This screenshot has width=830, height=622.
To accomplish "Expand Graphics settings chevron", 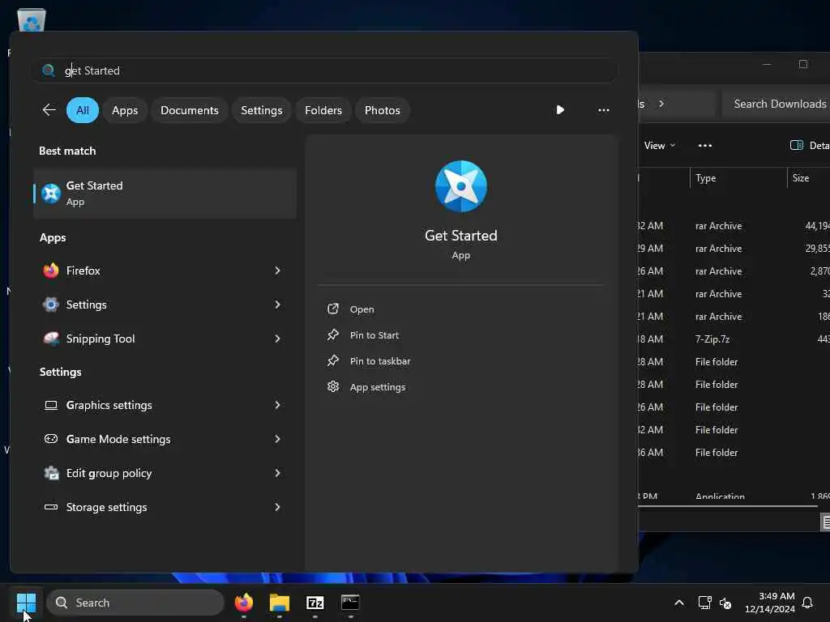I will [x=277, y=405].
